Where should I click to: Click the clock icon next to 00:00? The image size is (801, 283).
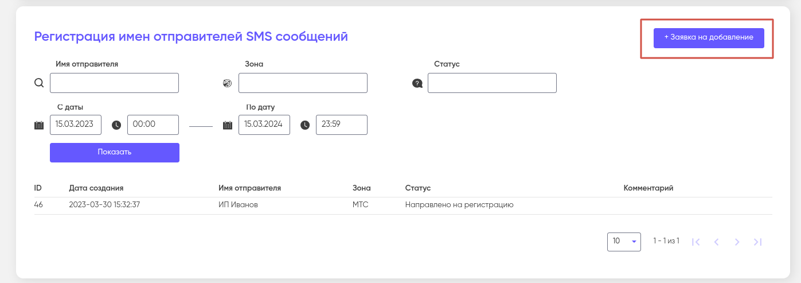pos(116,125)
